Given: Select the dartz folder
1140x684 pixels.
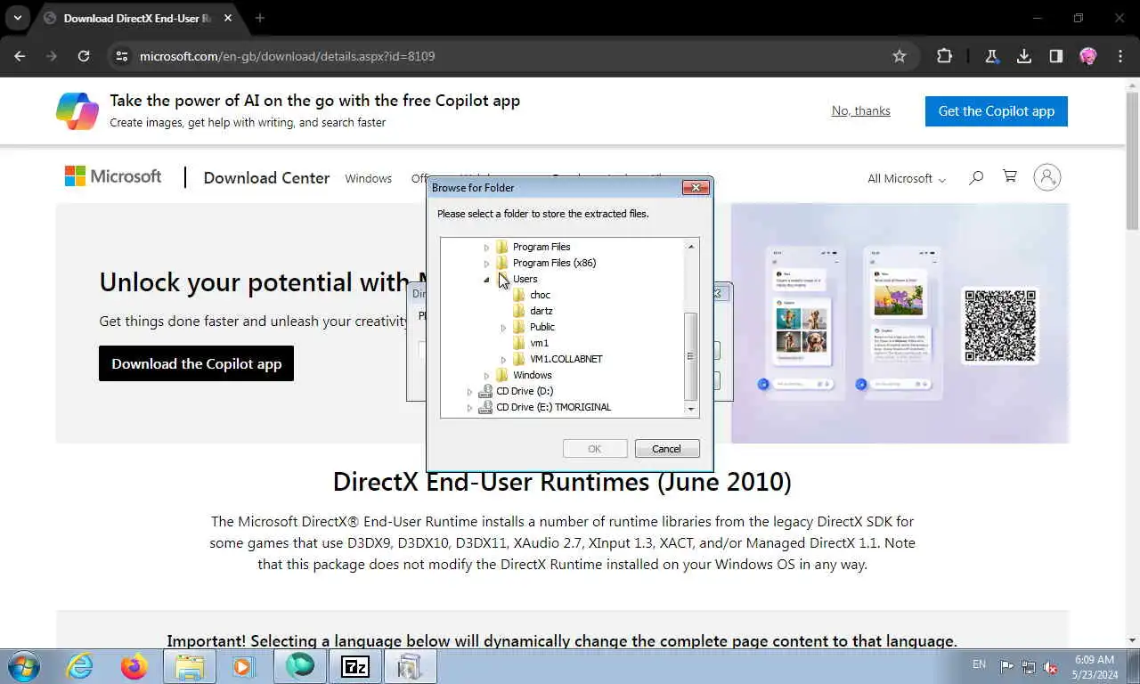Looking at the screenshot, I should tap(541, 311).
